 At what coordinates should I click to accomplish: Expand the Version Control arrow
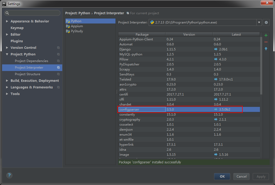tap(7, 48)
